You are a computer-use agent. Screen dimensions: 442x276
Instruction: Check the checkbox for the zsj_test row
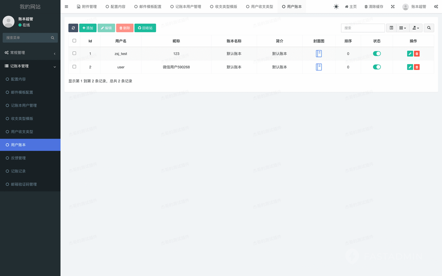[74, 53]
